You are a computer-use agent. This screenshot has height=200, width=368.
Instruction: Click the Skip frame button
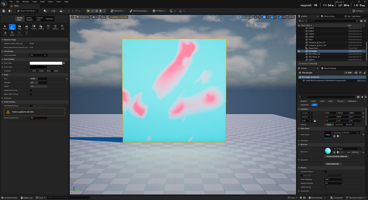(92, 11)
